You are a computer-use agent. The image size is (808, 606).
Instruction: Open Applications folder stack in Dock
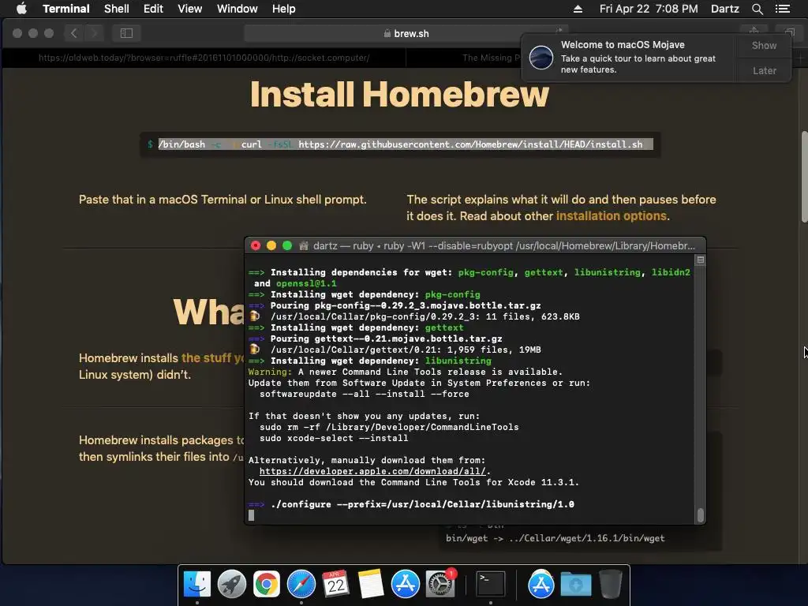(x=541, y=585)
